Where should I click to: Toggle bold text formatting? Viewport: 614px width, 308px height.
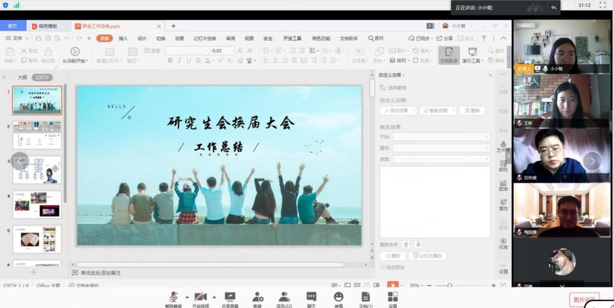[x=170, y=60]
